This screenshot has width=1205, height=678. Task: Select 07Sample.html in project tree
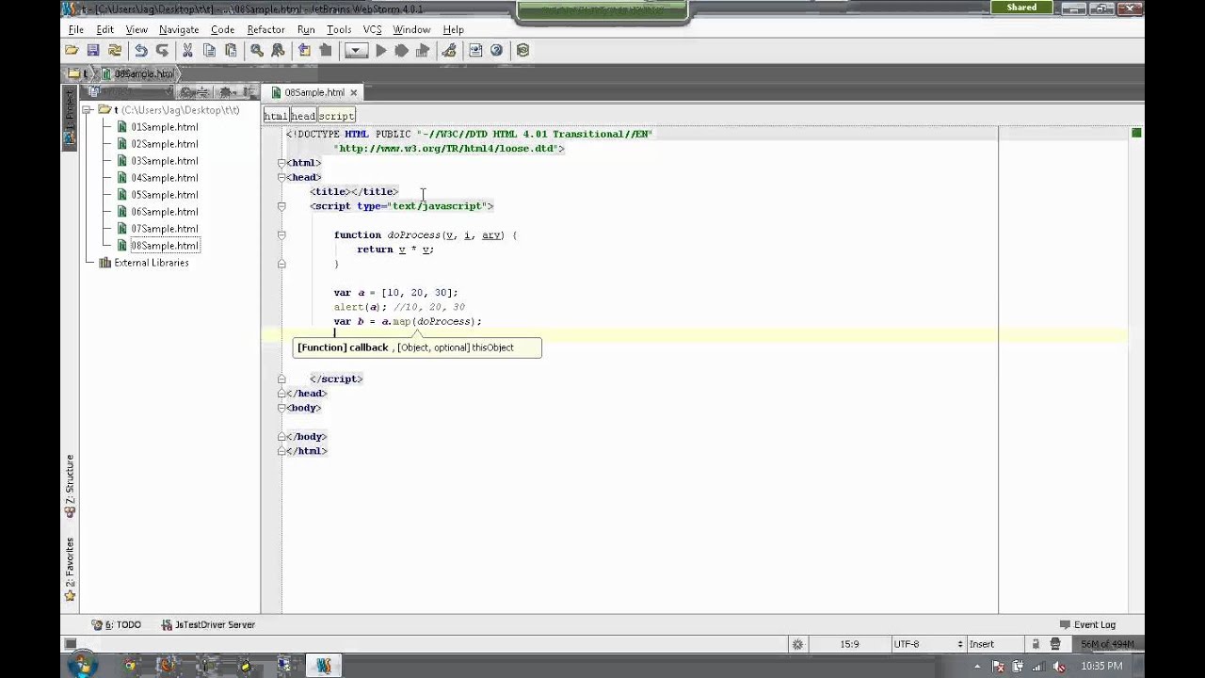pos(165,229)
